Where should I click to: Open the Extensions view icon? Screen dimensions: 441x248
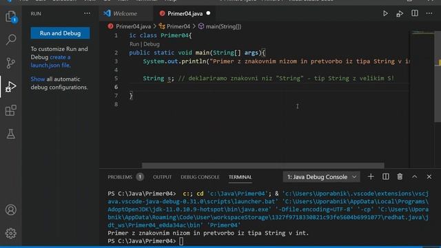[11, 110]
